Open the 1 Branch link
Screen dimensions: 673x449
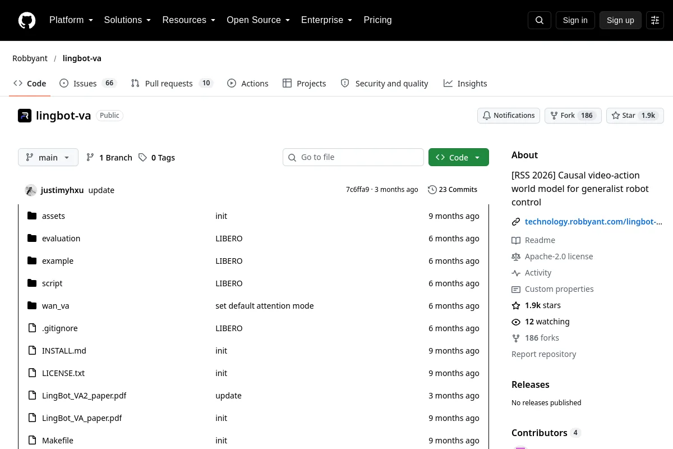(109, 158)
